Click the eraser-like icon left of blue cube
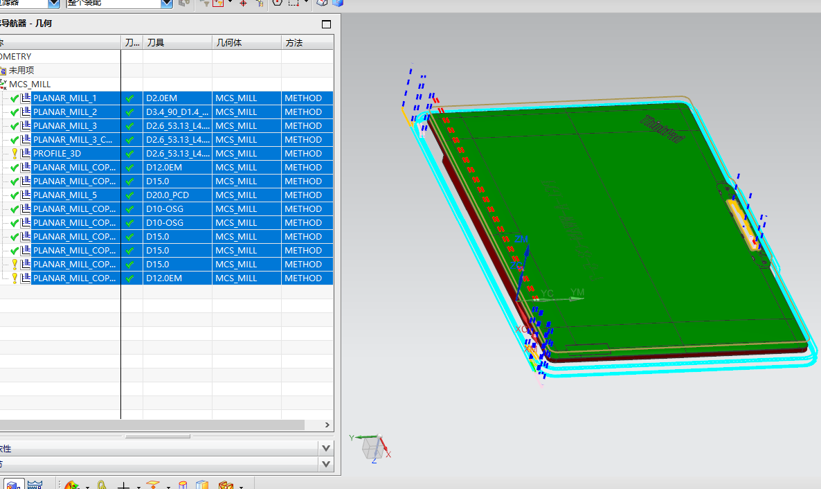 [x=323, y=3]
